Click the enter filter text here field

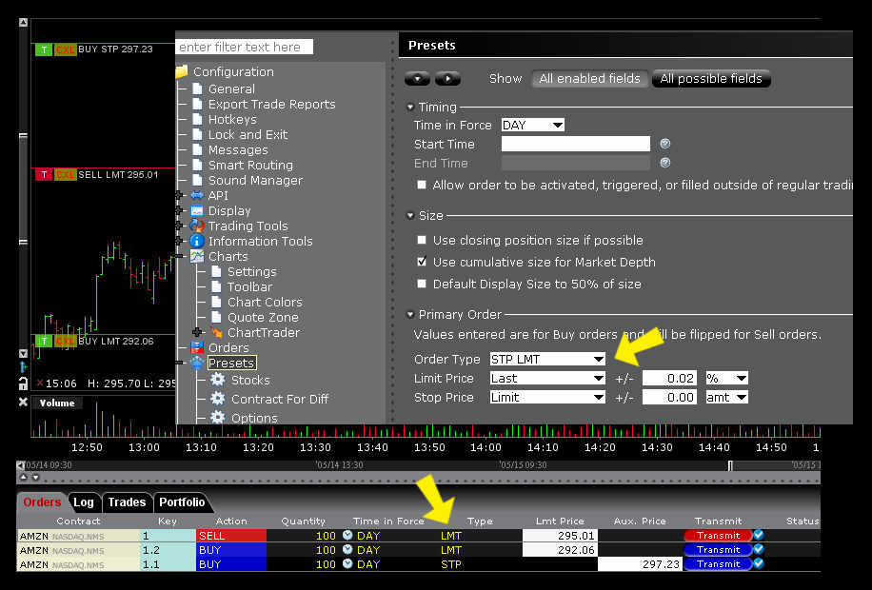(x=244, y=47)
